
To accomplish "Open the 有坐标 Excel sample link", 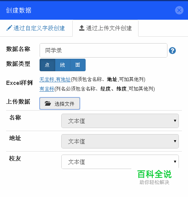I will tap(47, 89).
